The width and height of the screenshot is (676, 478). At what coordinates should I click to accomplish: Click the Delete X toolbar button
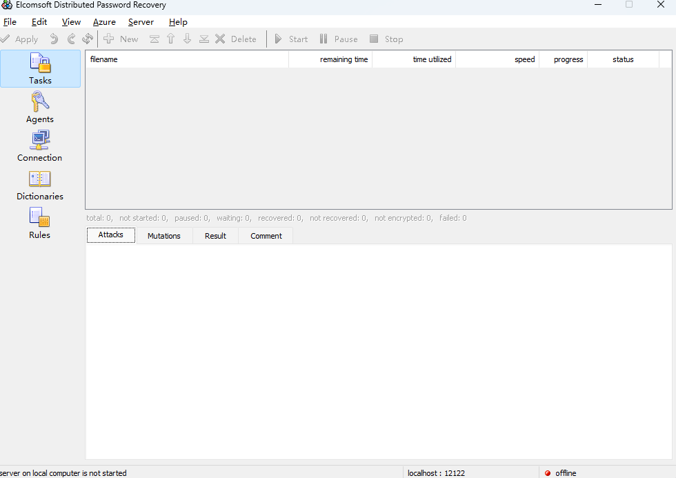click(236, 39)
